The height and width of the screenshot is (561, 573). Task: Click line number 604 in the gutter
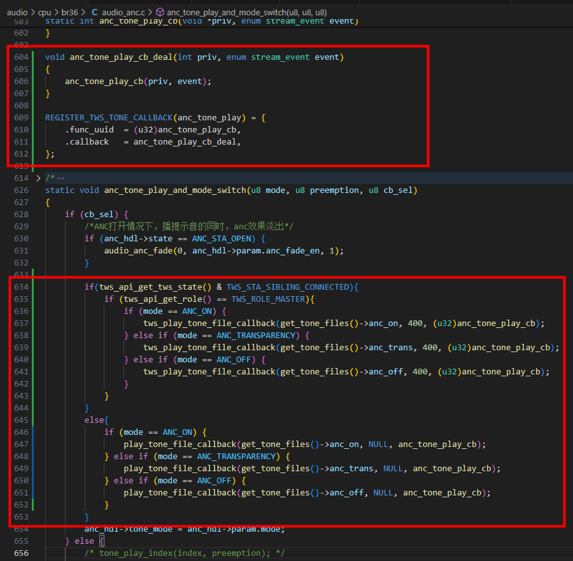pos(21,57)
